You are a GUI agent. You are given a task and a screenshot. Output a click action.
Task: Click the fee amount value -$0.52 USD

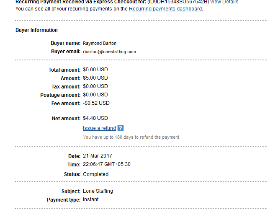tap(96, 103)
